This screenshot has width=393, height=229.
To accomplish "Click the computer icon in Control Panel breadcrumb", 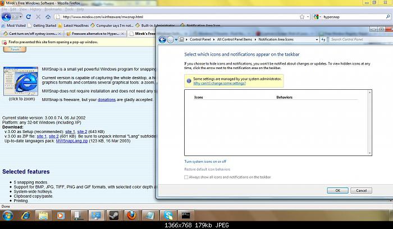I will [x=182, y=40].
